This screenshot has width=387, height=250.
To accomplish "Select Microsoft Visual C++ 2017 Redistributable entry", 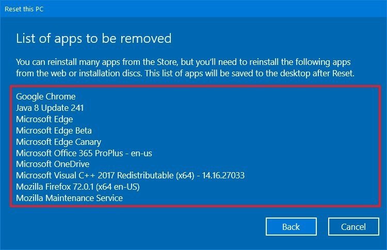I will point(130,175).
